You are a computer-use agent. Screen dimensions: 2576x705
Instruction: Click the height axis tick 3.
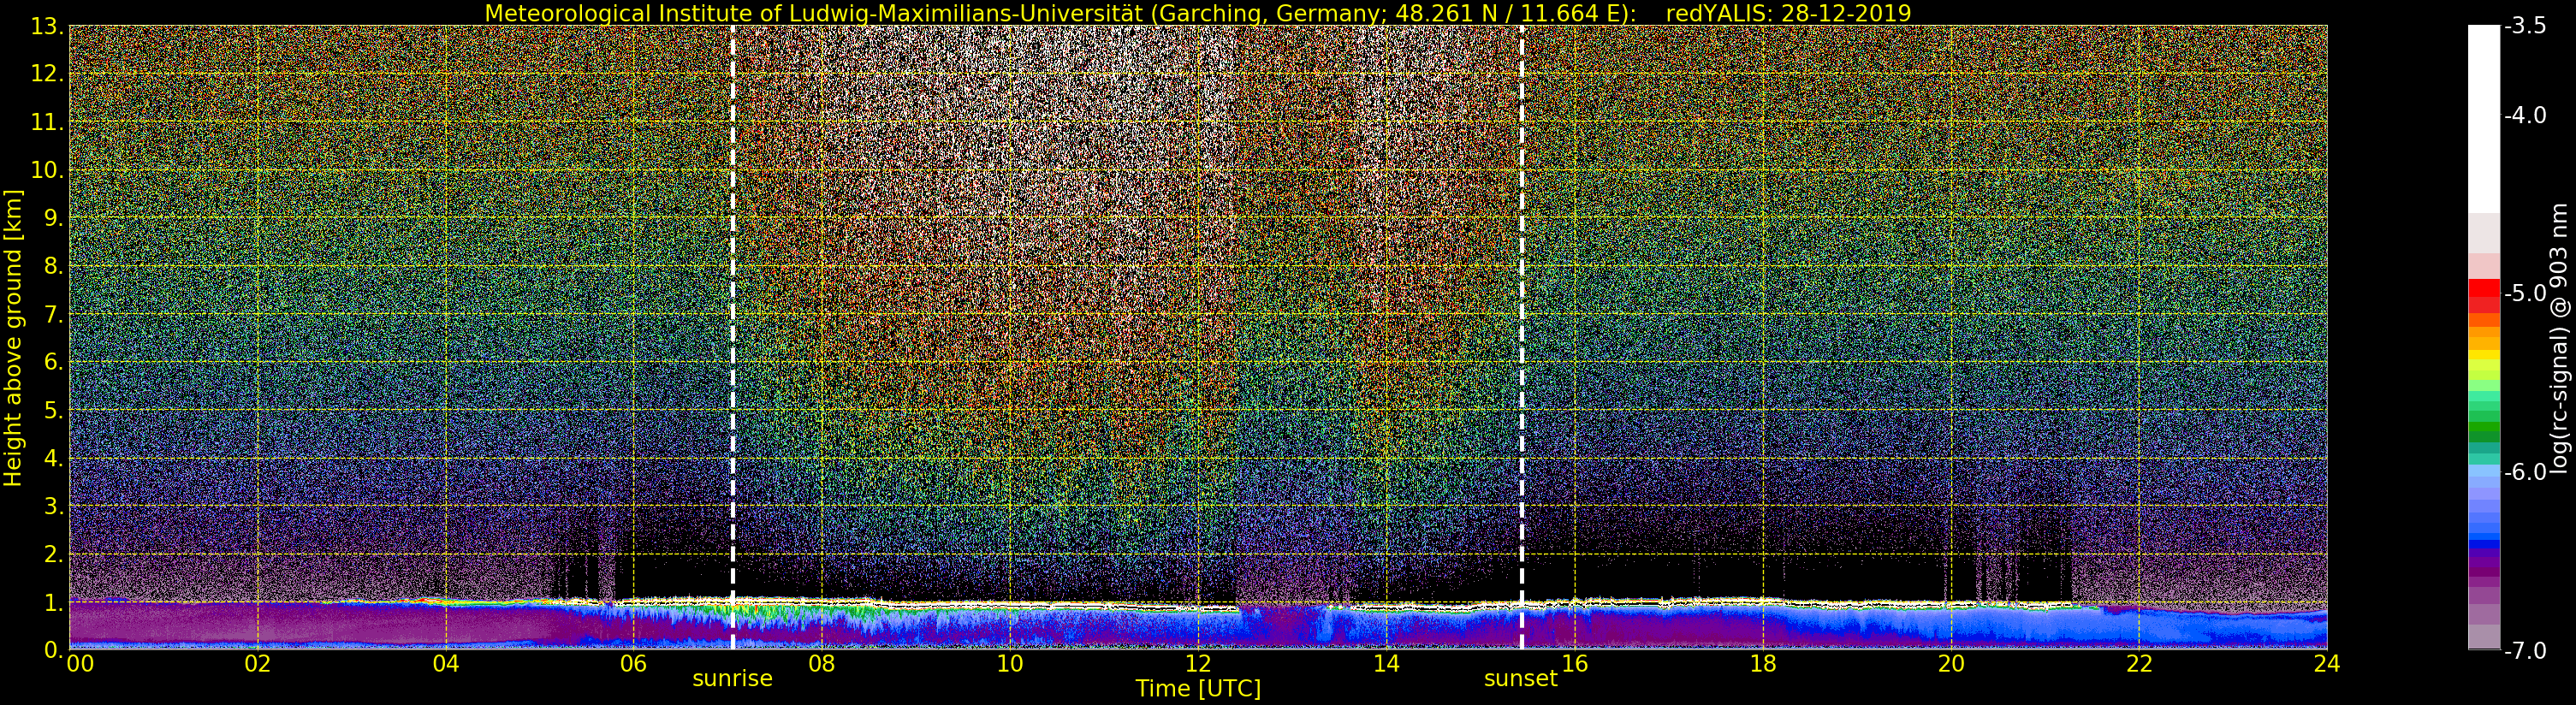(54, 506)
